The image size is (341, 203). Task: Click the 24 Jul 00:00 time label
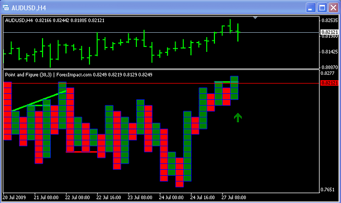[171, 198]
